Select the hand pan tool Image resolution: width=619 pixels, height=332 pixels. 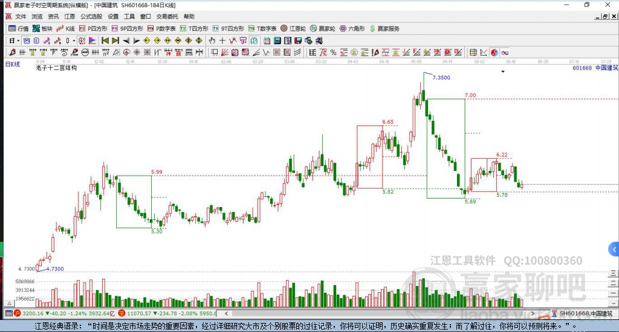coord(212,40)
